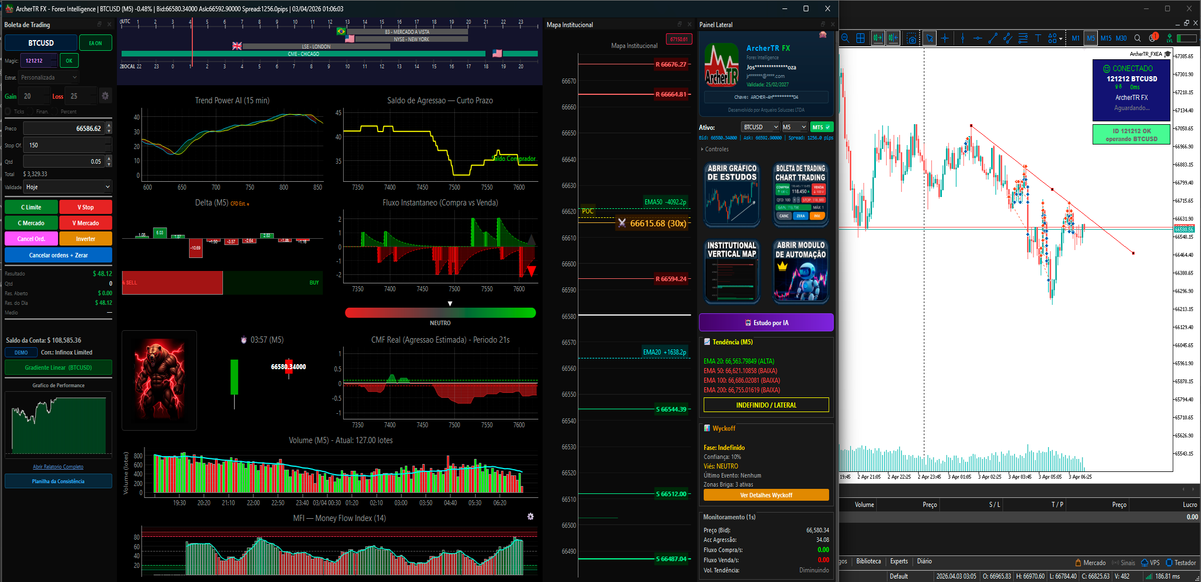Open the shapes objects dropdown in MT5

[1055, 38]
